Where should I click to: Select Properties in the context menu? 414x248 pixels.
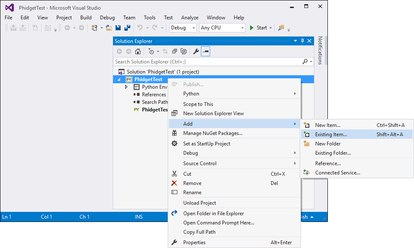click(x=234, y=243)
